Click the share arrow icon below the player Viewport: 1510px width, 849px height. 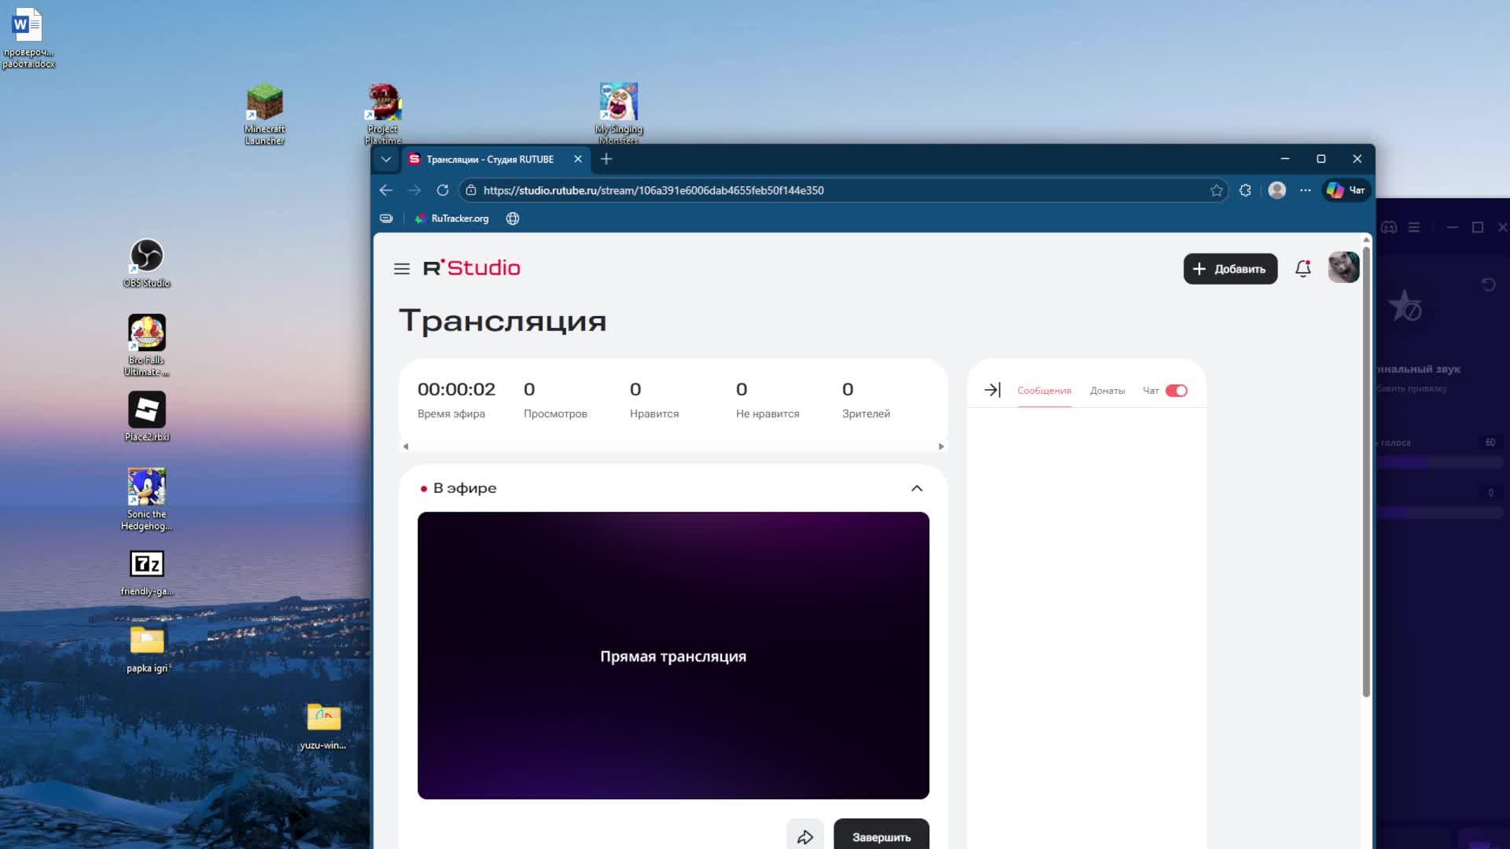[805, 836]
